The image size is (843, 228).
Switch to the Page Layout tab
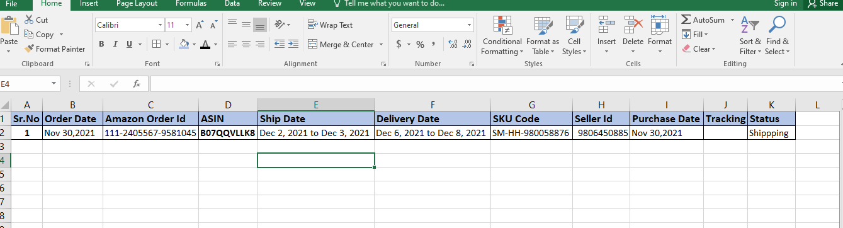(x=137, y=4)
